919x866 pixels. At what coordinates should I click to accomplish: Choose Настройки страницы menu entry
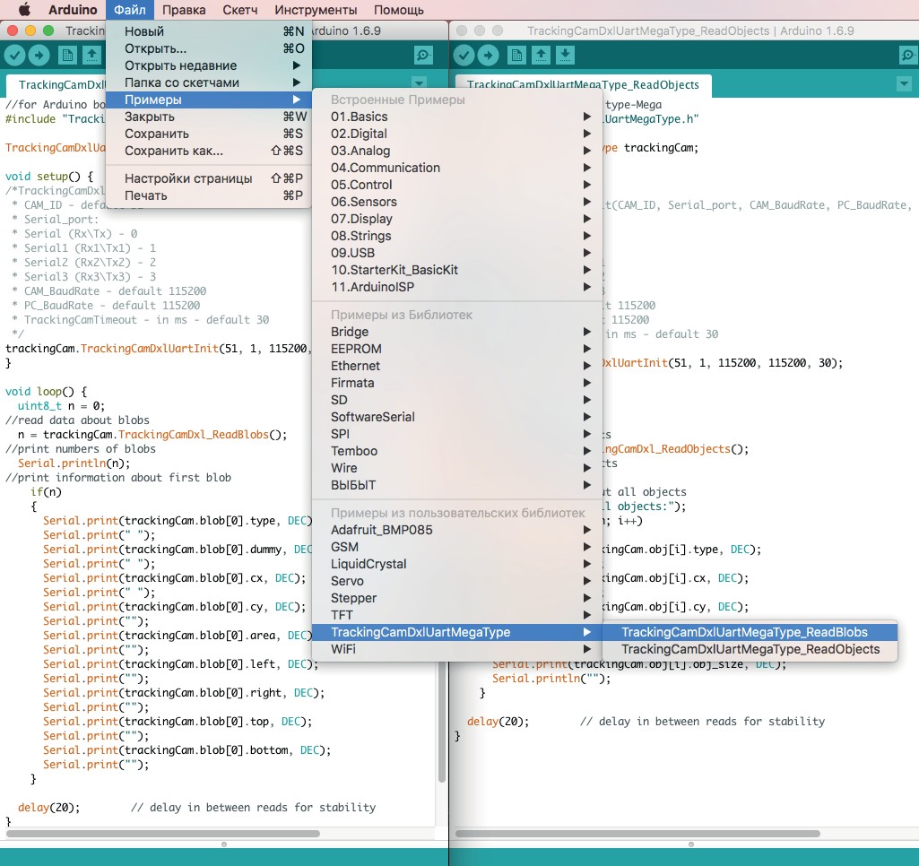coord(188,178)
